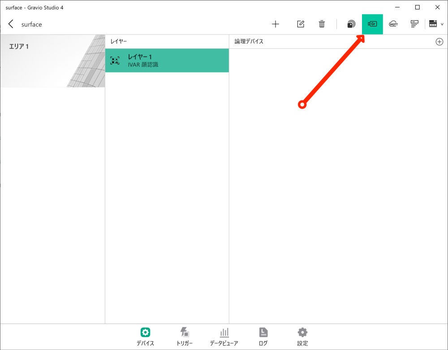Viewport: 448px width, 350px height.
Task: Open the edit pencil icon in the toolbar
Action: coord(301,24)
